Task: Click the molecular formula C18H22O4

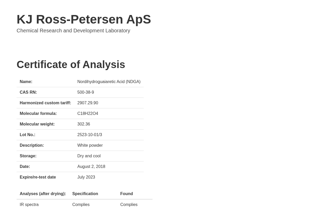Action: [88, 114]
